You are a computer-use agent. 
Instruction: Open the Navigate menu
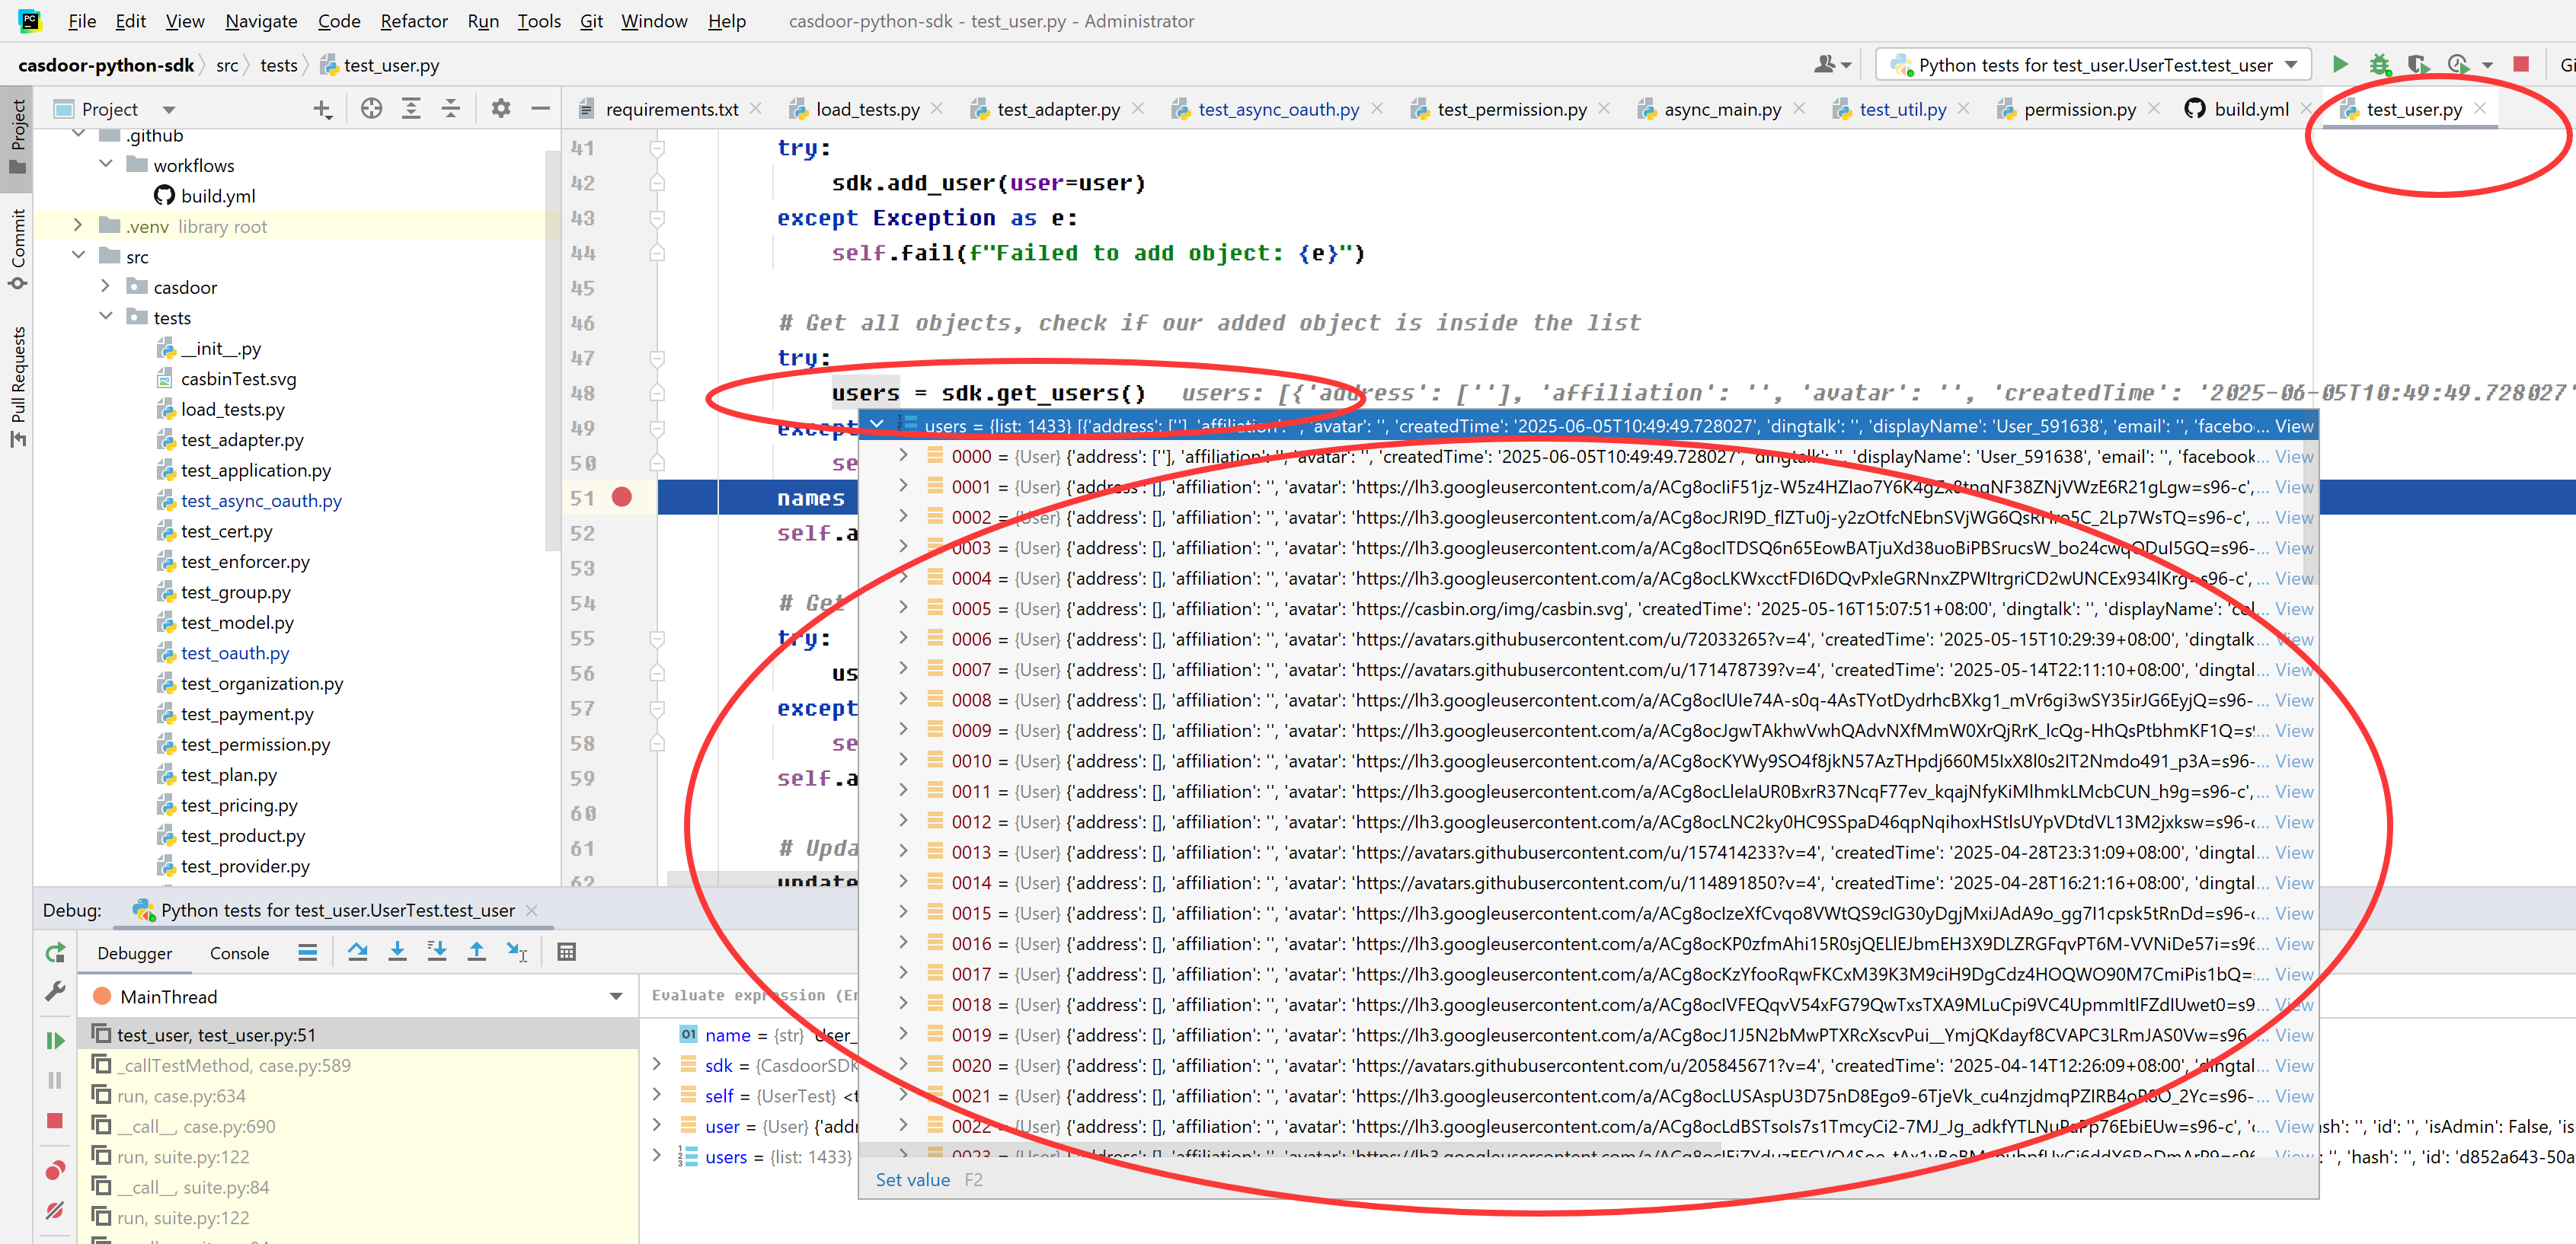[261, 21]
